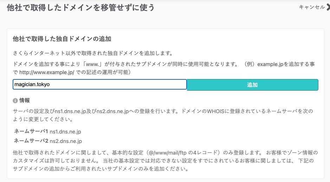This screenshot has height=182, width=330.
Task: Click the キャンセル link at top right
Action: point(311,7)
